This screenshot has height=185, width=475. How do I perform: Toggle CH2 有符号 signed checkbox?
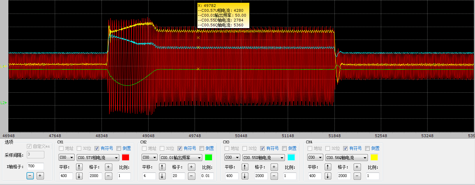tap(180, 148)
